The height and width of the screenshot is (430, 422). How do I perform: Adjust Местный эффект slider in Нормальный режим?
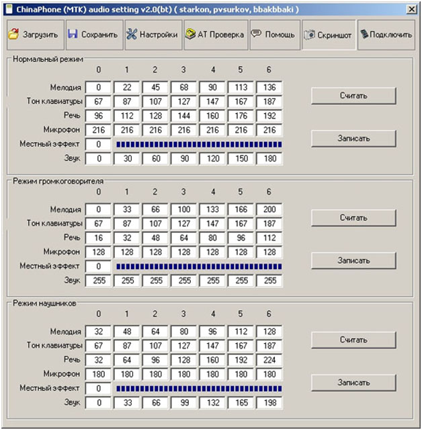(x=199, y=145)
